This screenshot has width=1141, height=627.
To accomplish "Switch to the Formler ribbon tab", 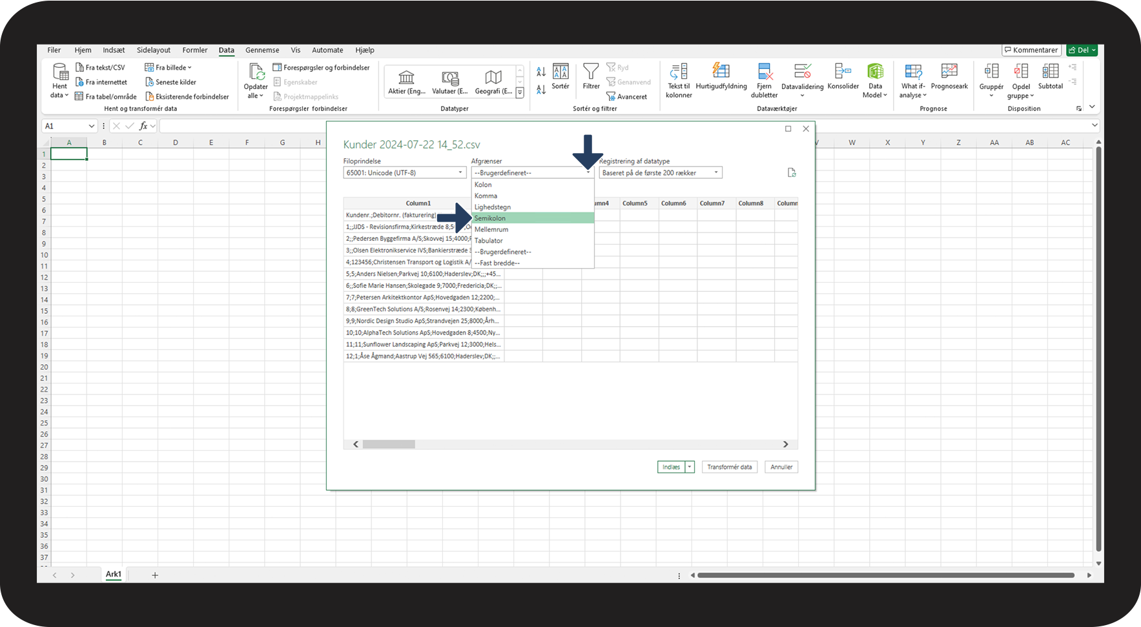I will (x=194, y=50).
